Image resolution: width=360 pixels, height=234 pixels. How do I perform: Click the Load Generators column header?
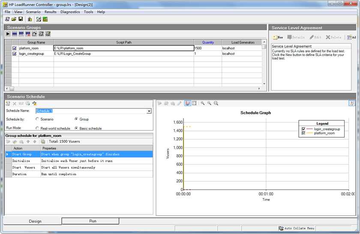point(242,42)
